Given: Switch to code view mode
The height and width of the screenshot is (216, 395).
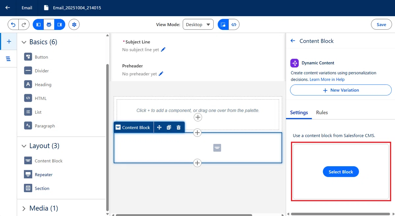Looking at the screenshot, I should tap(234, 24).
